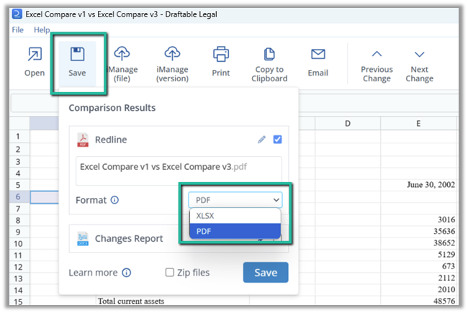Click Total current assets cell
This screenshot has width=468, height=313.
173,301
